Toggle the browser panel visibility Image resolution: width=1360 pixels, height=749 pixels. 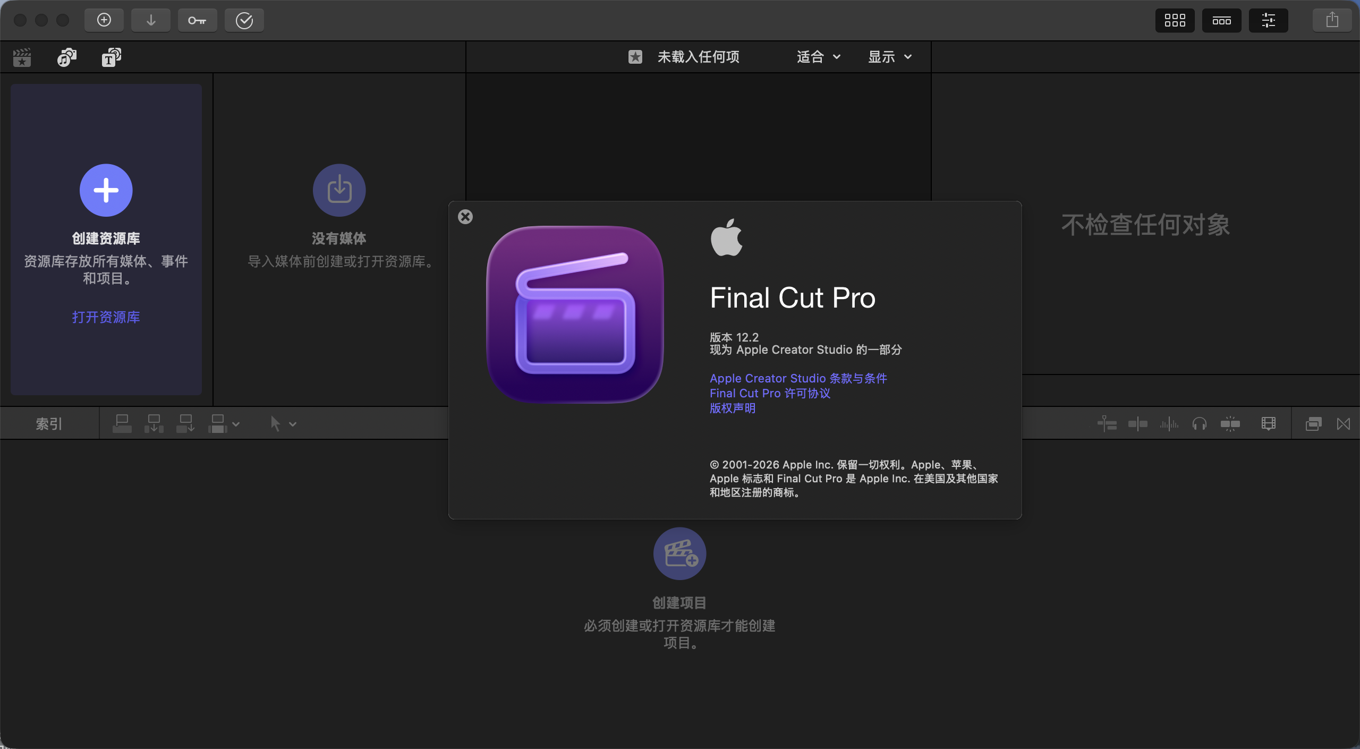click(1175, 20)
